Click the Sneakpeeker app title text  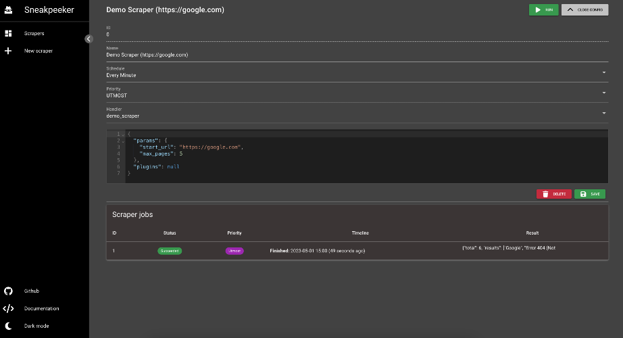pos(49,10)
